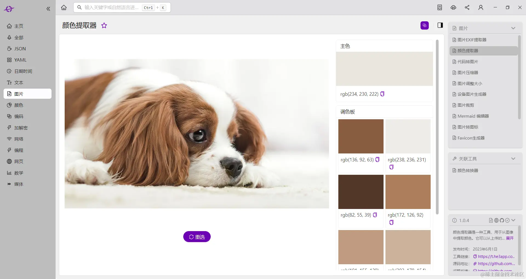Open the notes document icon in top bar
Screen dimensions: 526x279
[x=440, y=8]
